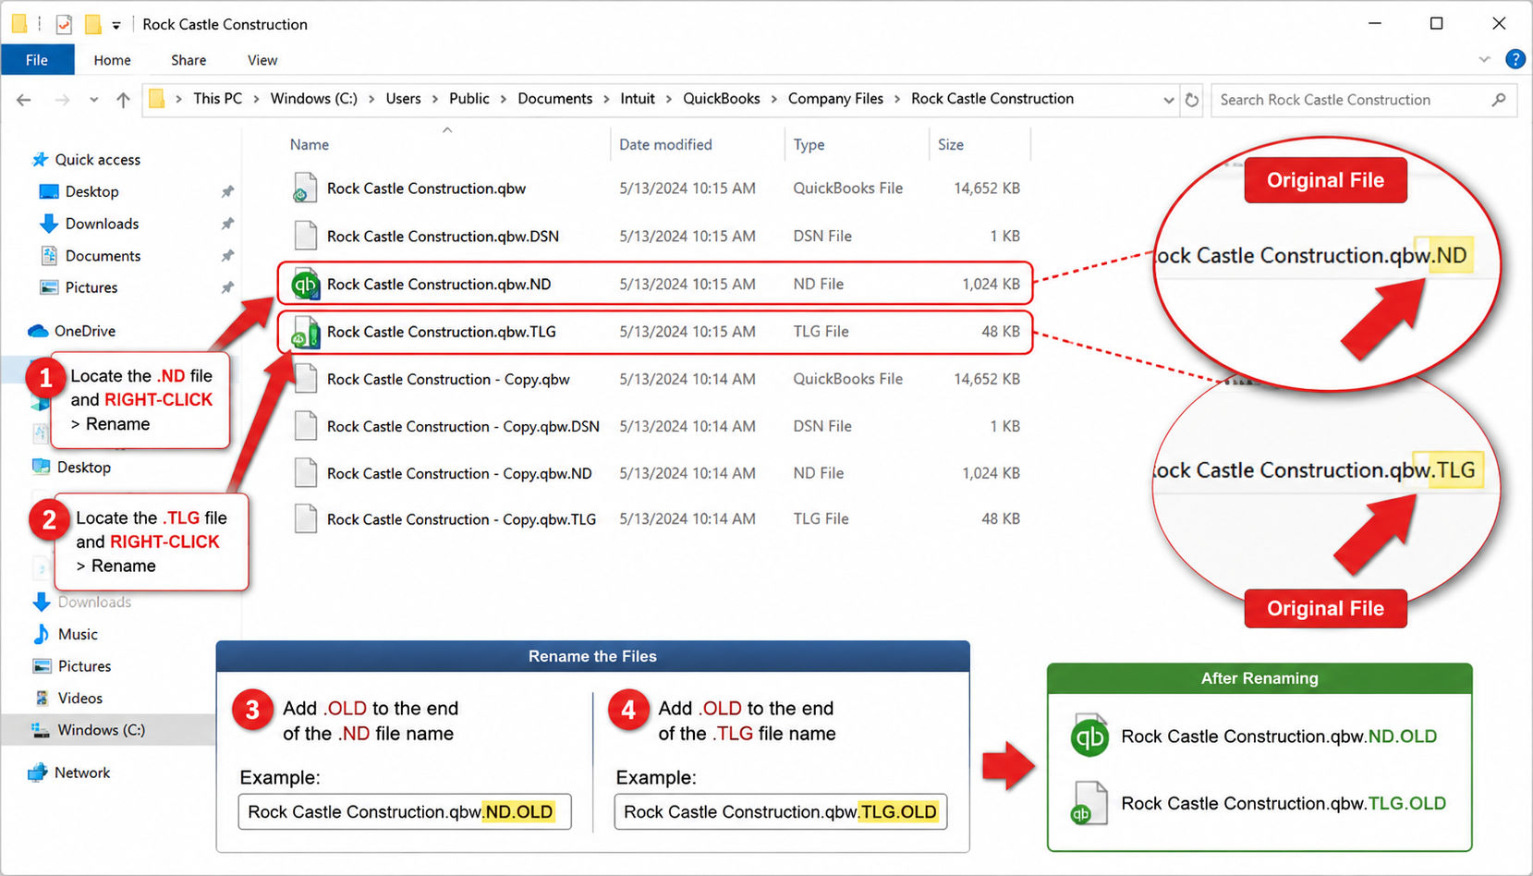Image resolution: width=1533 pixels, height=876 pixels.
Task: Switch to the Home ribbon tab
Action: pyautogui.click(x=112, y=60)
